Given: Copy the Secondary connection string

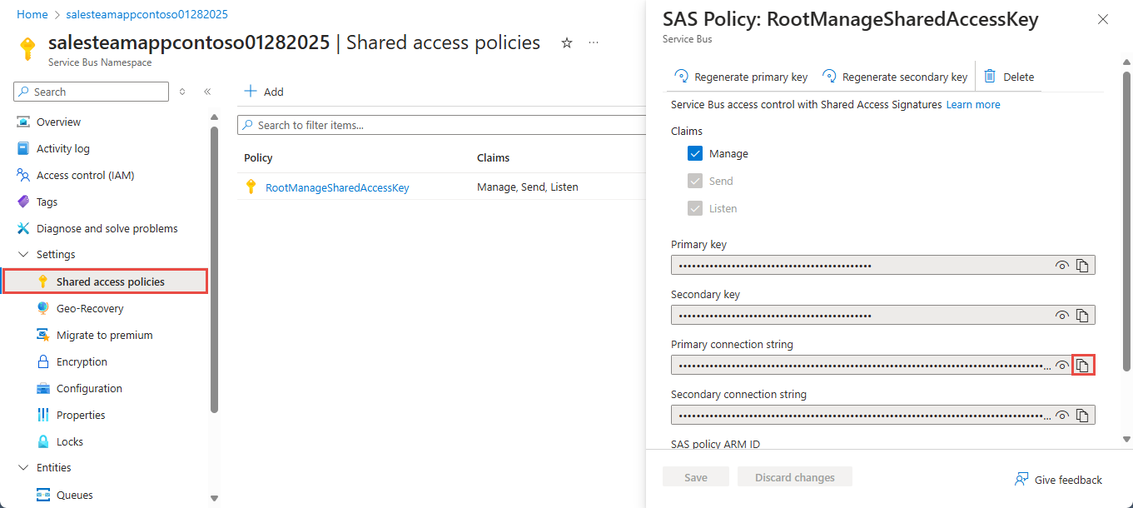Looking at the screenshot, I should coord(1082,416).
